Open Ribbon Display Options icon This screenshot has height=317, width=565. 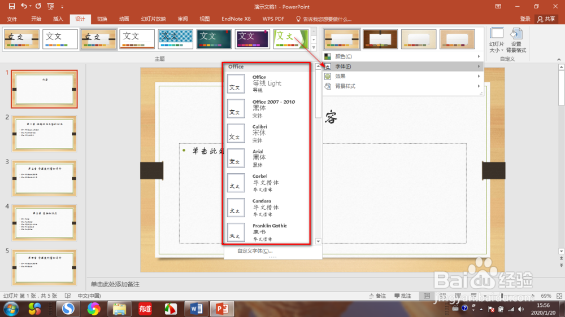point(498,6)
